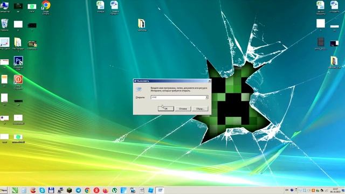Open the folder shortcut at desktop right edge
Image resolution: width=345 pixels, height=194 pixels.
point(334,63)
